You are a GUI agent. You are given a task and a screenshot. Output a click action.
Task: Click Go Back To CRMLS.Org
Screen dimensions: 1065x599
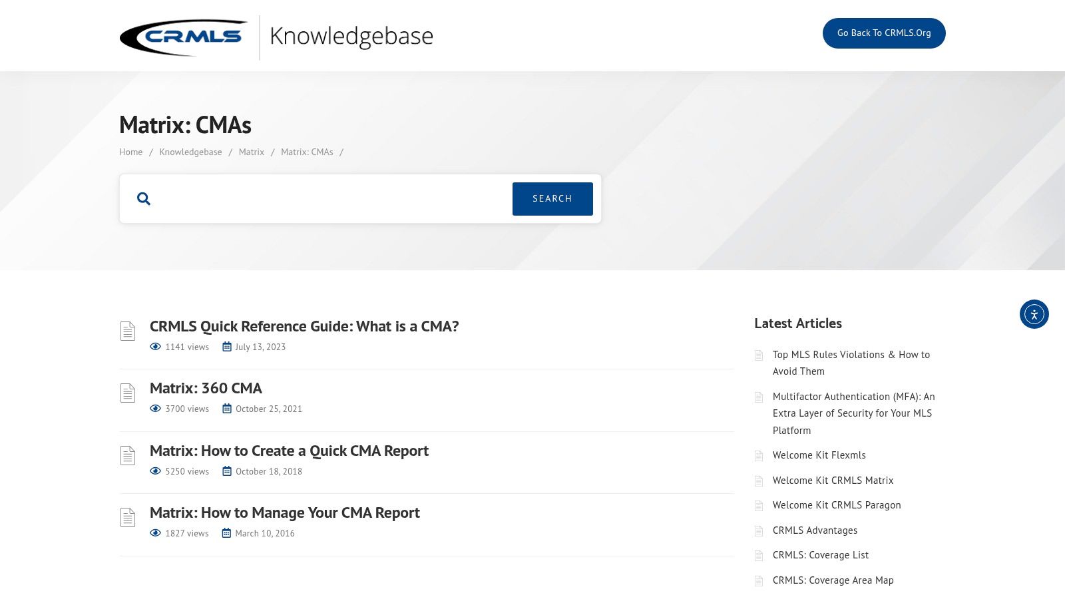click(x=884, y=33)
